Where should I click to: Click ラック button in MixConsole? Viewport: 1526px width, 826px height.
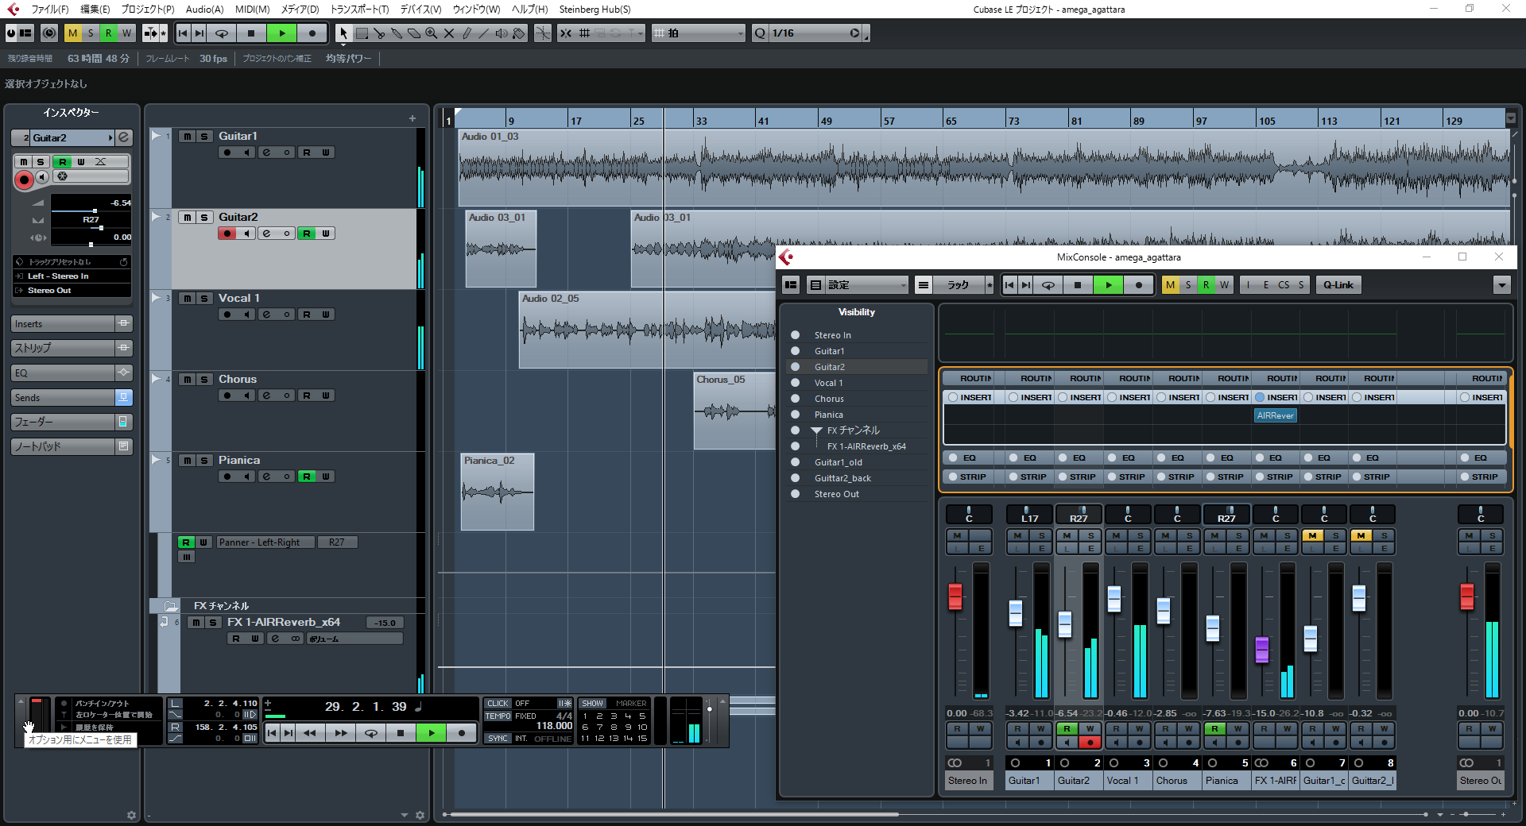(958, 285)
